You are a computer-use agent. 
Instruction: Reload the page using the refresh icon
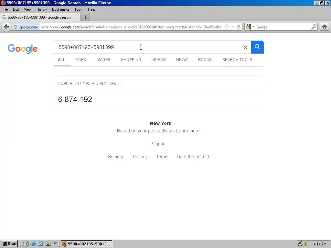pos(238,27)
